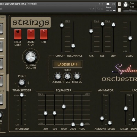Viewport: 137px width, 137px height.
Task: Click the ENV slider handle
Action: [x=113, y=25]
